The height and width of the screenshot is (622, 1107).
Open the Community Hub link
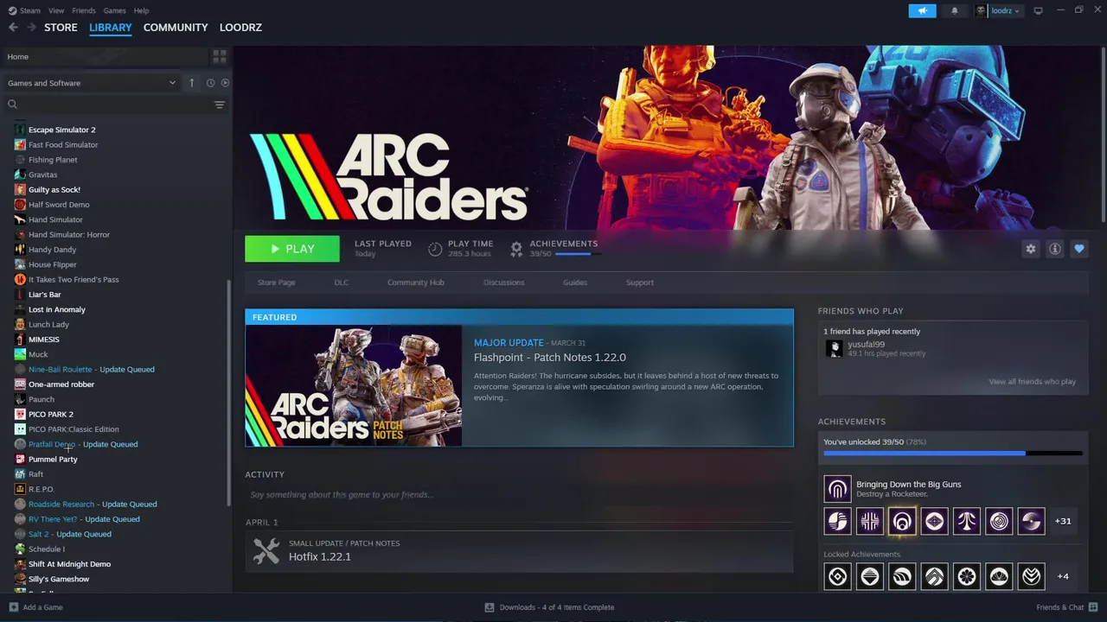coord(415,282)
